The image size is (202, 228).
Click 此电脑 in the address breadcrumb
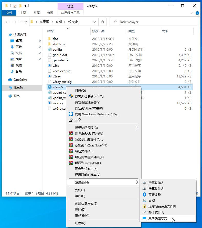45,22
